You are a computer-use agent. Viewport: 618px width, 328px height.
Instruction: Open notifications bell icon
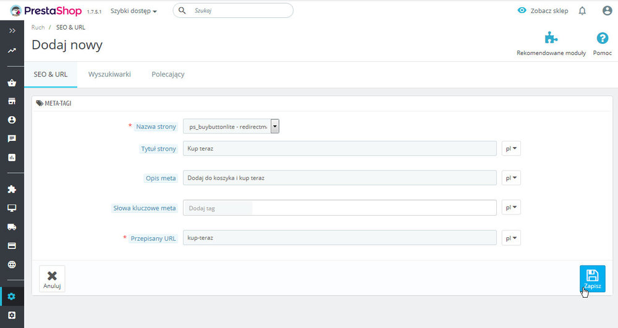tap(582, 11)
